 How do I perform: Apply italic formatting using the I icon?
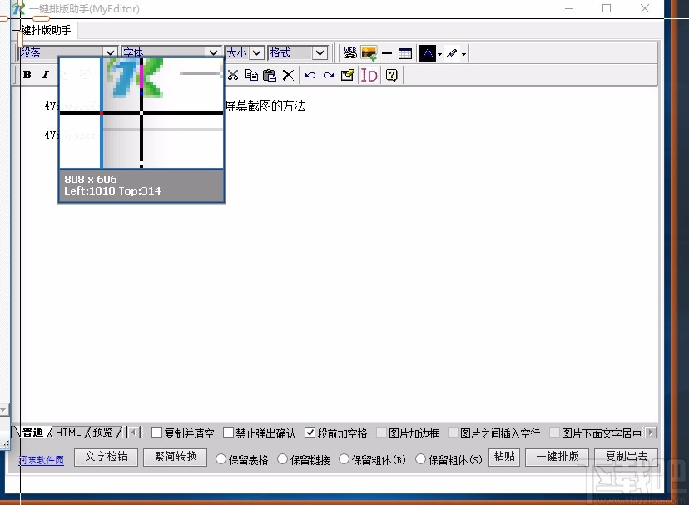[x=46, y=75]
